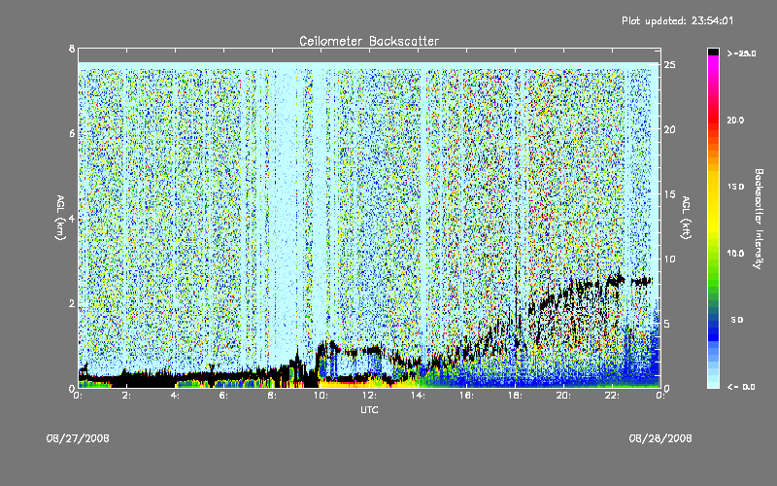This screenshot has width=777, height=486.
Task: Click the '12:' hour tick on the UTC axis
Action: pyautogui.click(x=369, y=396)
